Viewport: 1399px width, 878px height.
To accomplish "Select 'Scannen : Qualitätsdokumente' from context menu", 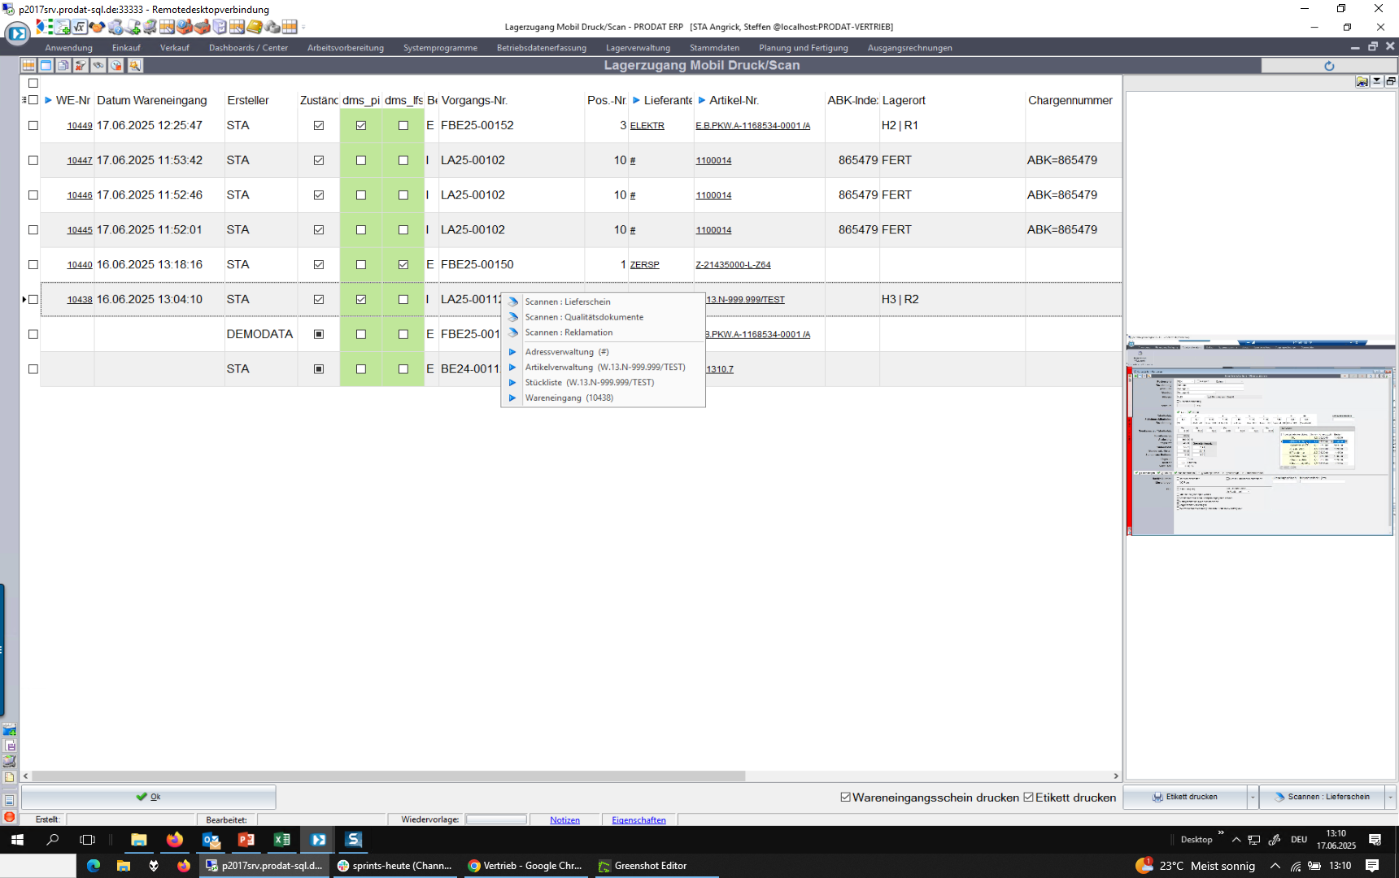I will pyautogui.click(x=583, y=317).
